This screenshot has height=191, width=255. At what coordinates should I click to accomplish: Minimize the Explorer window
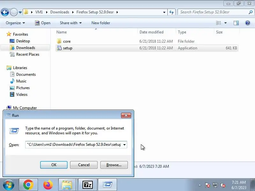(x=228, y=4)
